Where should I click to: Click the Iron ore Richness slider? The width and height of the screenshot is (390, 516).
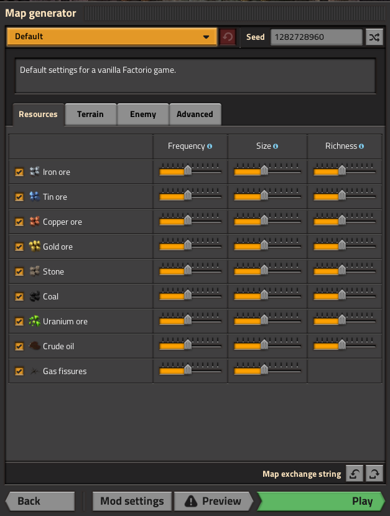(x=345, y=170)
